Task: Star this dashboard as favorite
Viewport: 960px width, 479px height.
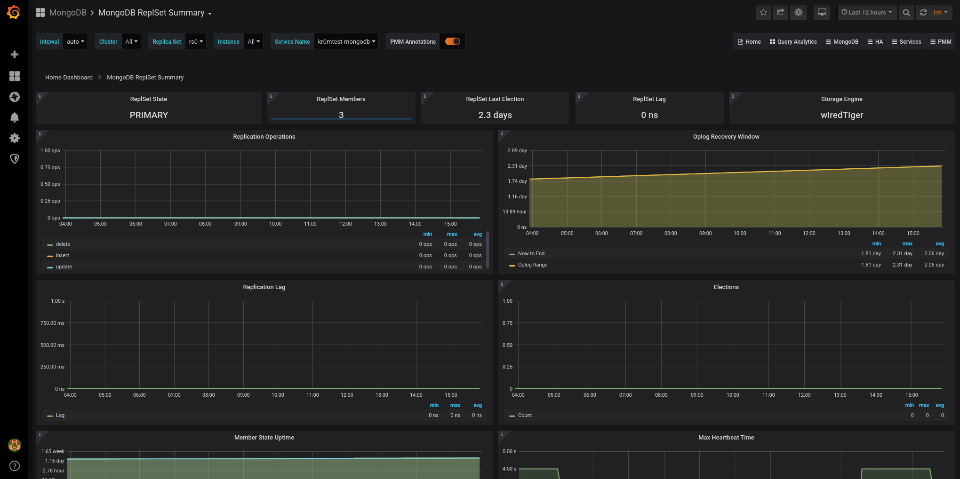Action: coord(763,13)
